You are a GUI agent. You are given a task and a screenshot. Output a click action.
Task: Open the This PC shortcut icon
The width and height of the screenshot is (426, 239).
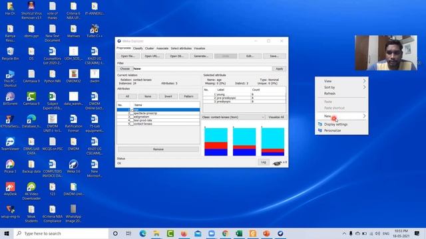pyautogui.click(x=10, y=78)
